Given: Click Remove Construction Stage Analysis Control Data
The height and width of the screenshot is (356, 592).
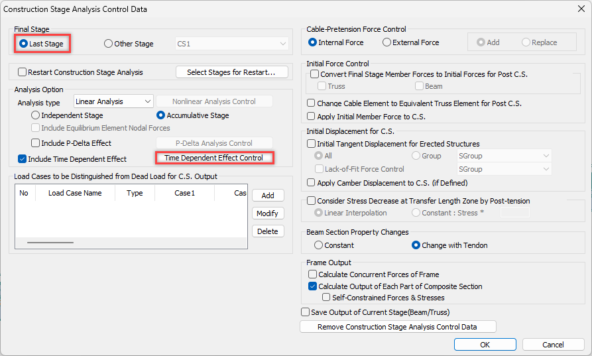Looking at the screenshot, I should 398,327.
